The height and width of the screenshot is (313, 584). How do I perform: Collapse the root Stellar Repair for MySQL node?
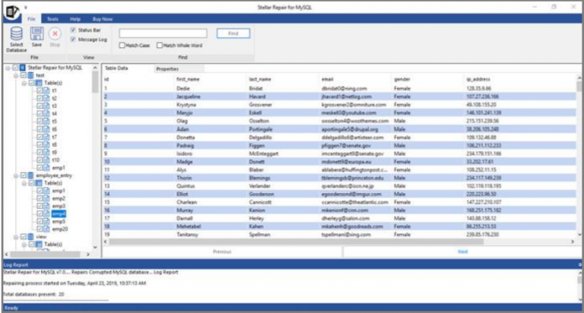pyautogui.click(x=8, y=68)
